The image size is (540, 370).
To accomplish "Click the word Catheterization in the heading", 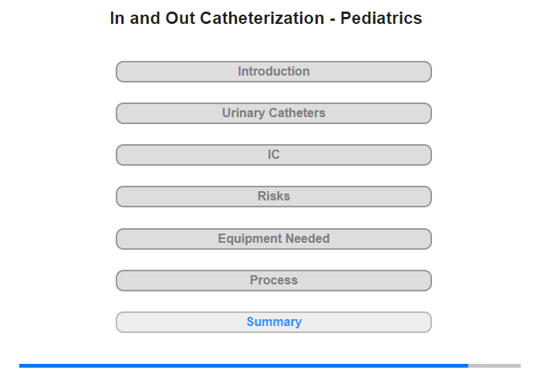I will [262, 18].
